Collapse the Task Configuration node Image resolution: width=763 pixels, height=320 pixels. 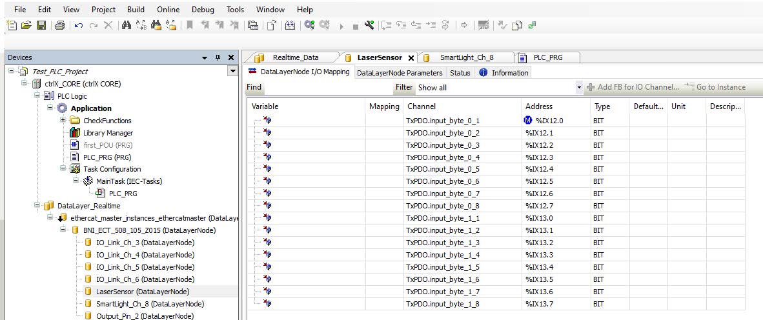pos(63,169)
